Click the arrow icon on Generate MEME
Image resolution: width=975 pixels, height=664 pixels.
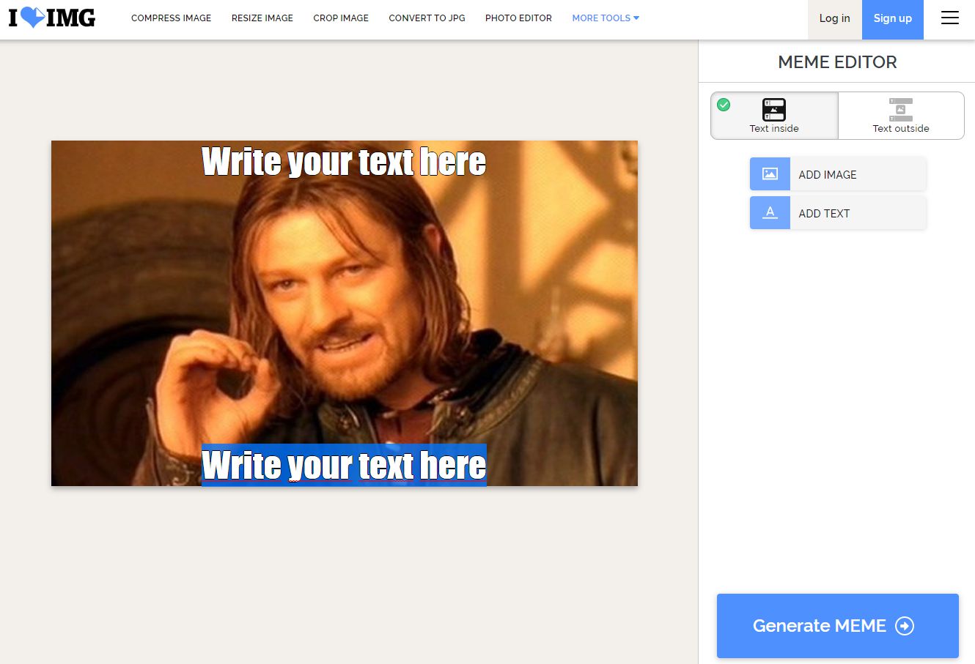click(x=905, y=626)
